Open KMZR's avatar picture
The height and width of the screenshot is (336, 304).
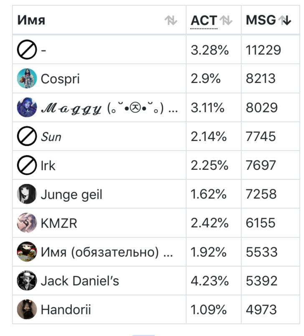pyautogui.click(x=27, y=222)
